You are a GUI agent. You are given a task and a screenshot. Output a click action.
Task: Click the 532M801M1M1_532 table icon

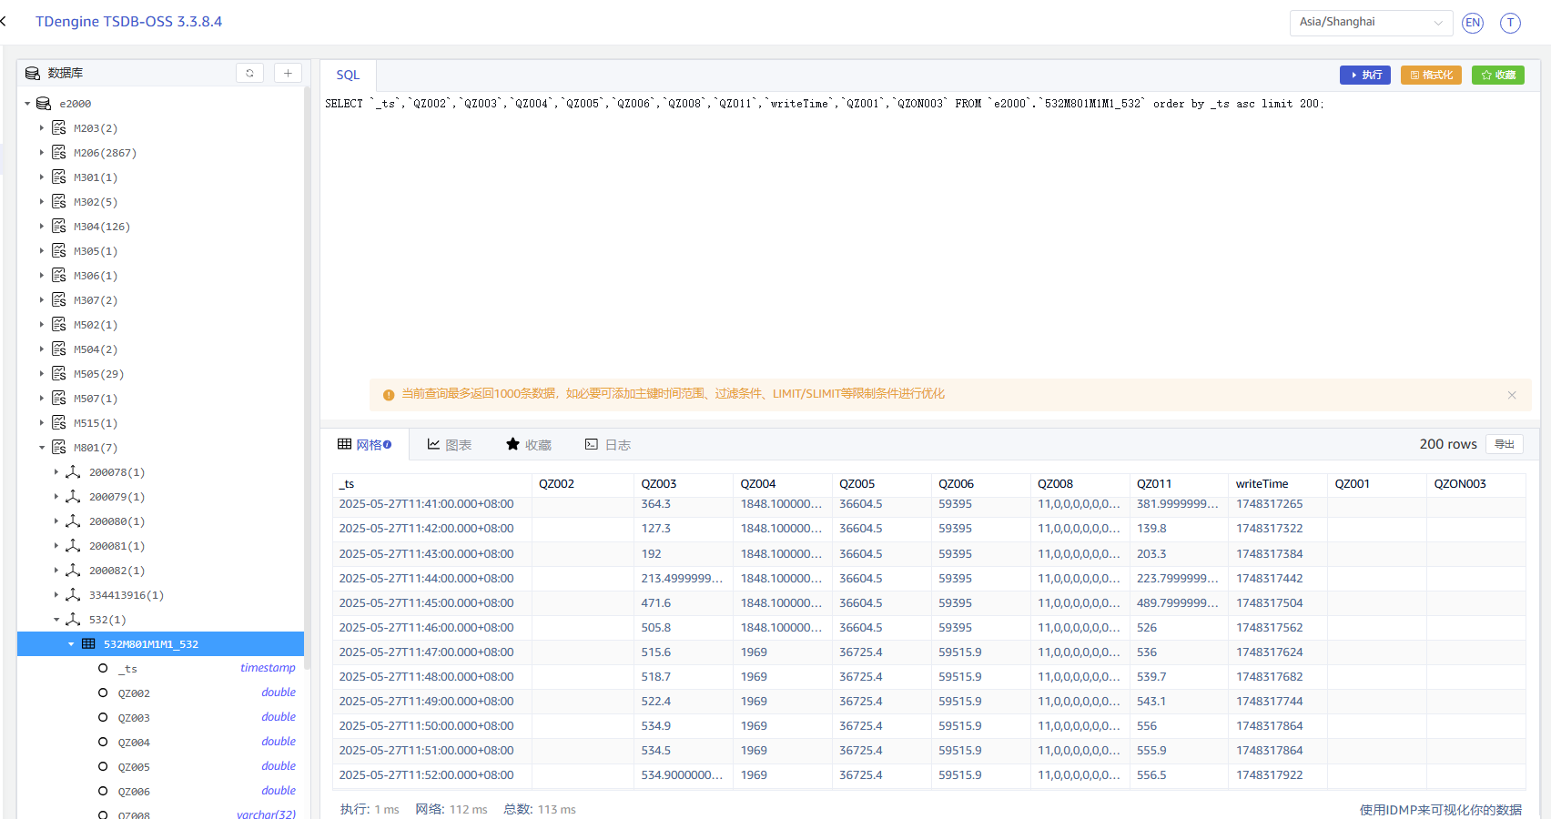pos(88,643)
